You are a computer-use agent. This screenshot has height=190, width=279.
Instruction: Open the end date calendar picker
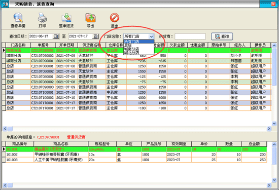point(95,36)
